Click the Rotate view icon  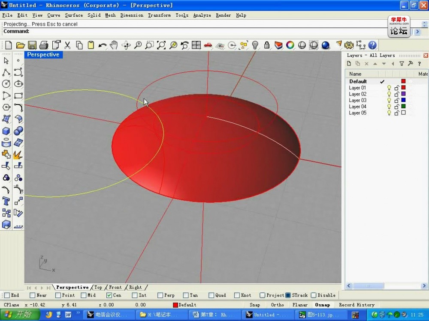126,45
